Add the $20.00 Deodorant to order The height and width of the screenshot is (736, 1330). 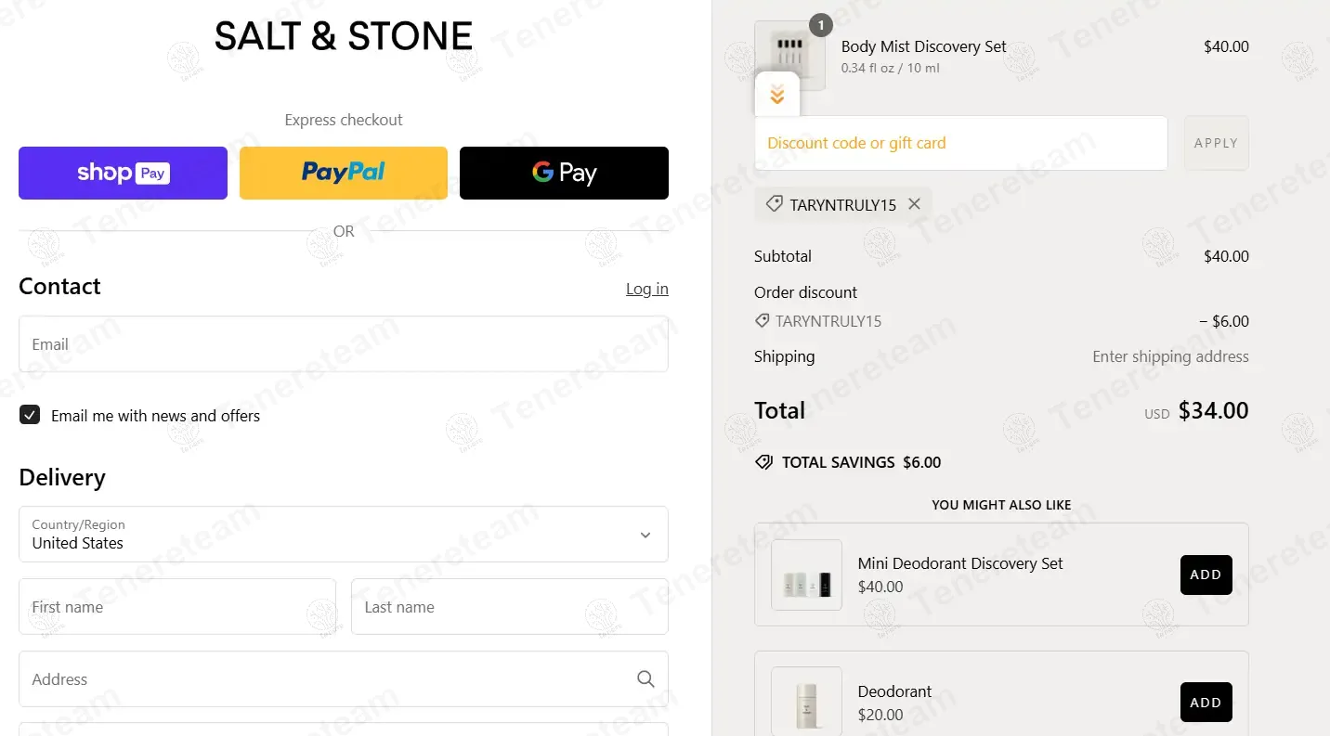pos(1206,703)
